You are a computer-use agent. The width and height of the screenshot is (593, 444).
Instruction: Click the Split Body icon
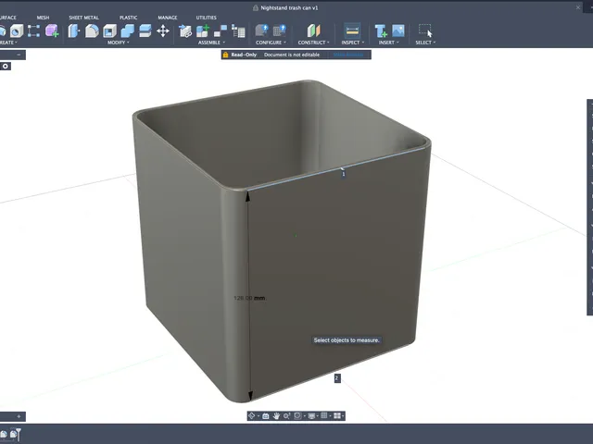pos(145,31)
